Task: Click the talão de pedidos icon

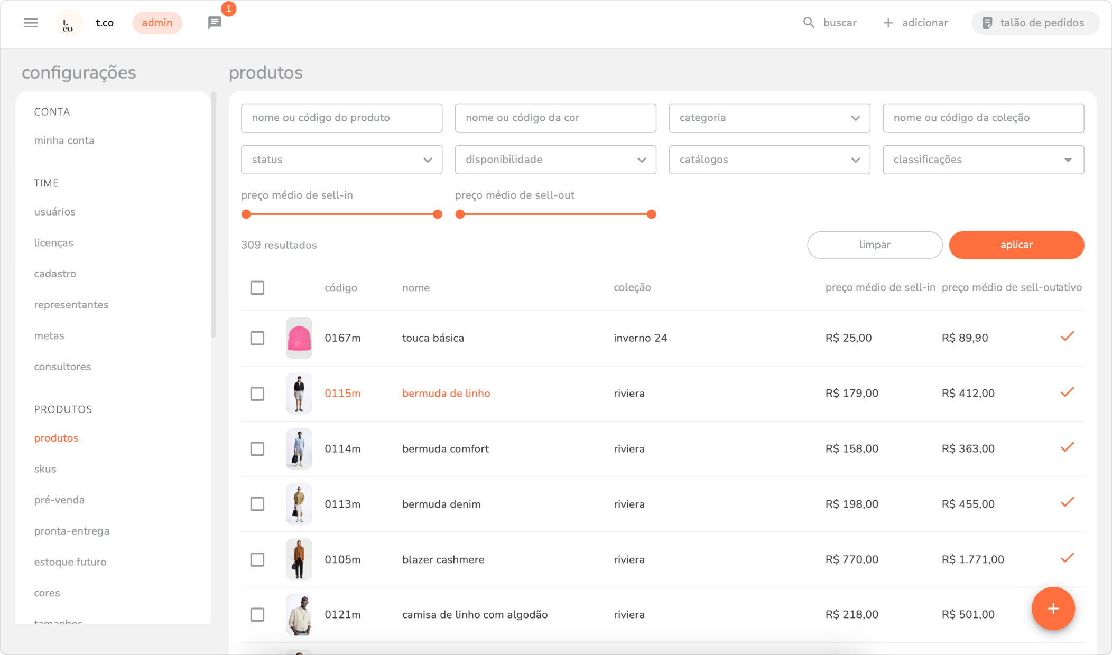Action: pyautogui.click(x=987, y=23)
